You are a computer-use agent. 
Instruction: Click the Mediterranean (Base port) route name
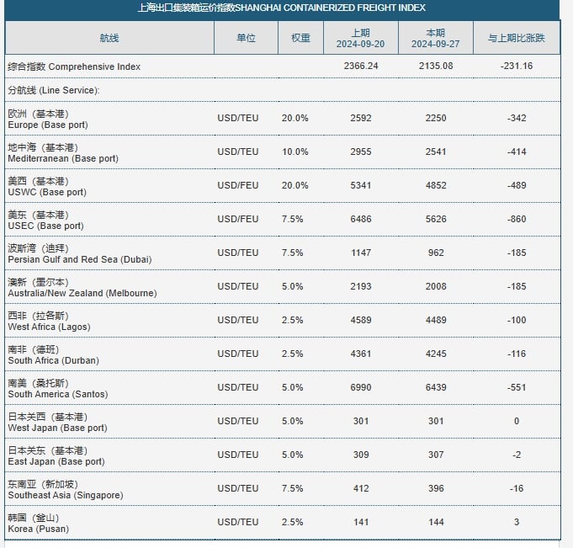point(63,158)
